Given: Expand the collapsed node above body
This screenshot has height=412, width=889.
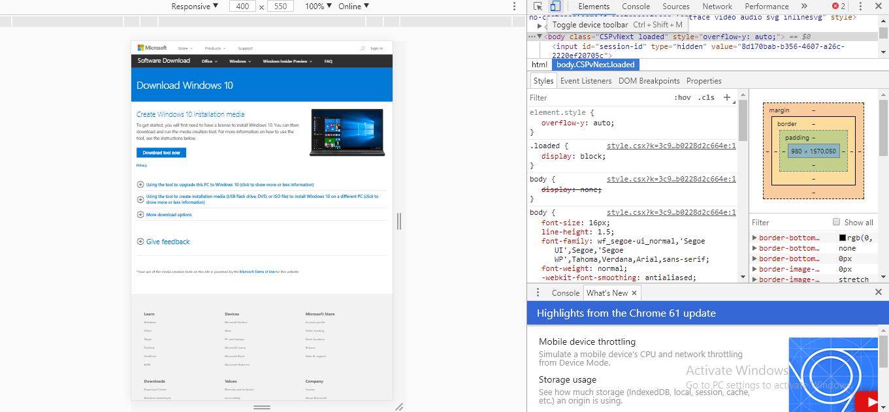Looking at the screenshot, I should 540,25.
